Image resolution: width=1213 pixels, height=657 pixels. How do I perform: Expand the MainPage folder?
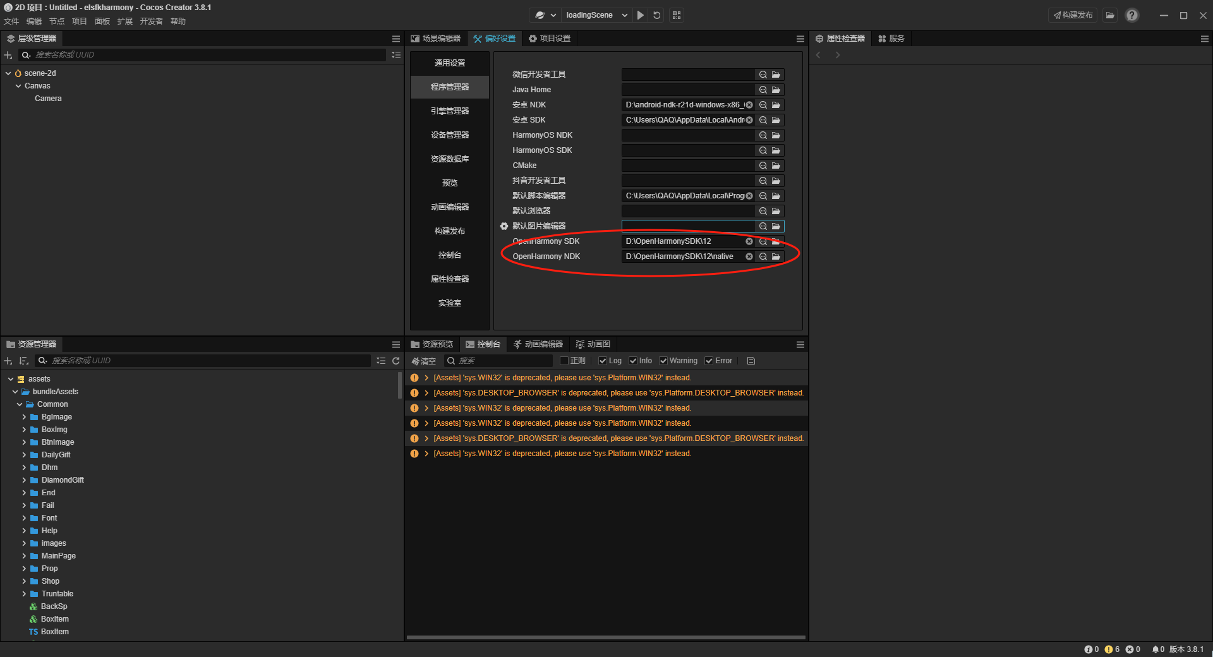click(24, 556)
